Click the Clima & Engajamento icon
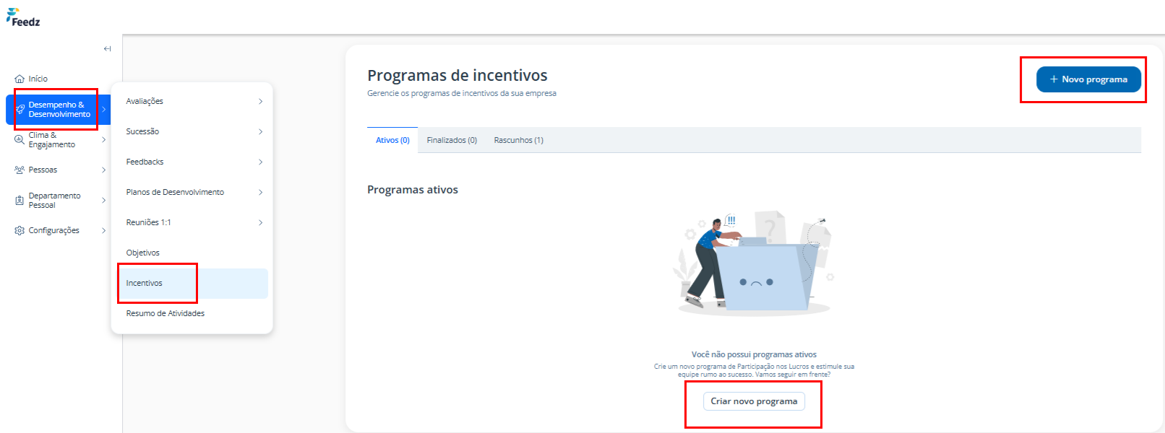Viewport: 1165px width, 433px height. click(20, 140)
